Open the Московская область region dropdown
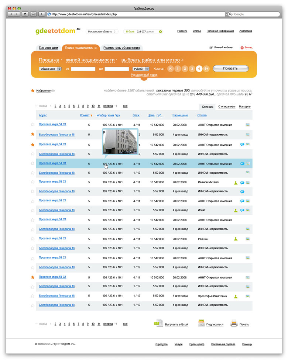The width and height of the screenshot is (288, 360). coord(102,31)
